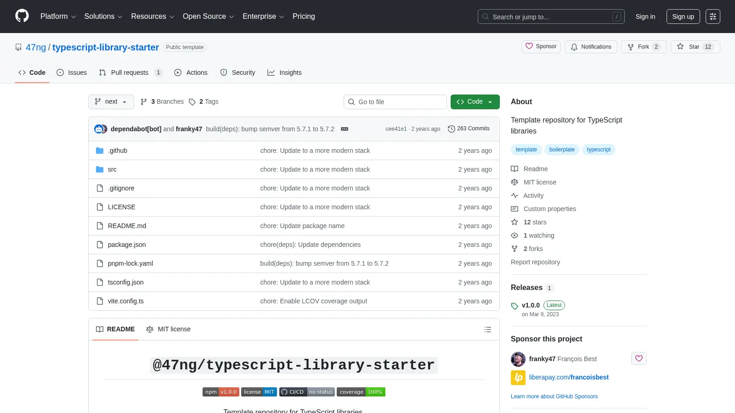Expand the commit message ellipsis
Viewport: 735px width, 413px height.
[345, 129]
